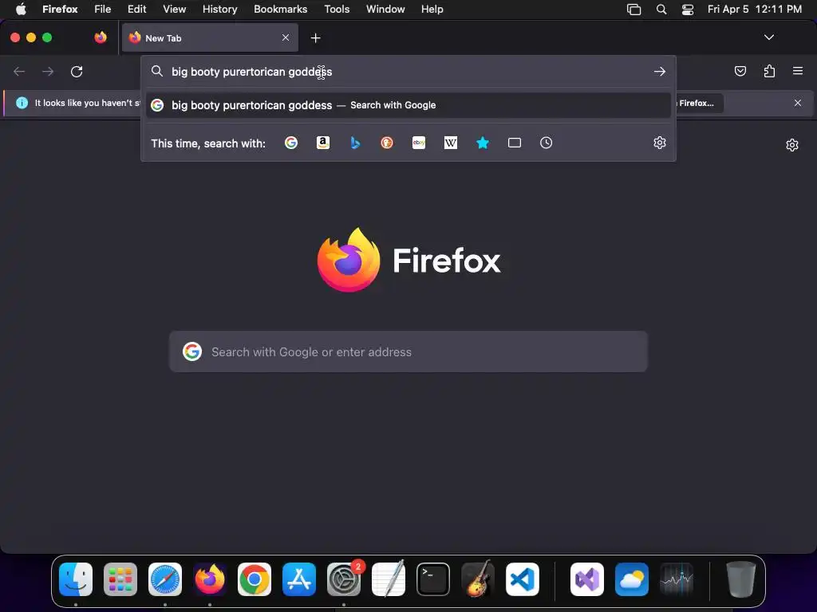Click Firefox icon in the dock
Screen dimensions: 817x612
[210, 579]
